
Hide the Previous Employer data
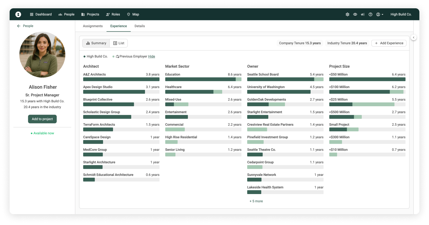click(151, 56)
